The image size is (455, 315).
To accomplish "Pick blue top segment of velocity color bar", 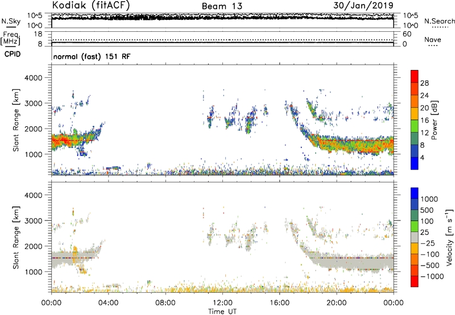I will (415, 193).
